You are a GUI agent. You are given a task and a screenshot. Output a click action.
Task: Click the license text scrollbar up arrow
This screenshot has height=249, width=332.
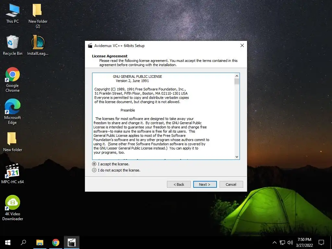237,76
